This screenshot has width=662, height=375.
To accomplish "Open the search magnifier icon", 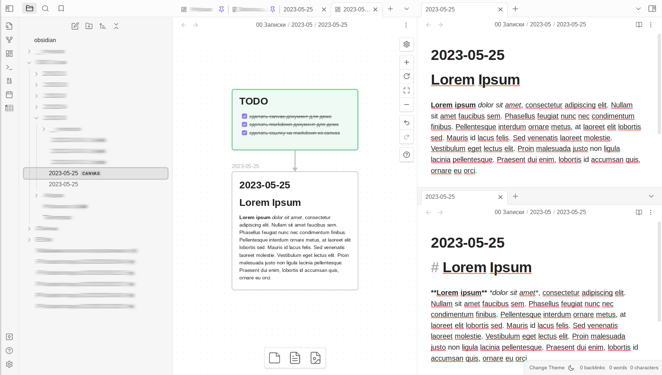I will 45,8.
